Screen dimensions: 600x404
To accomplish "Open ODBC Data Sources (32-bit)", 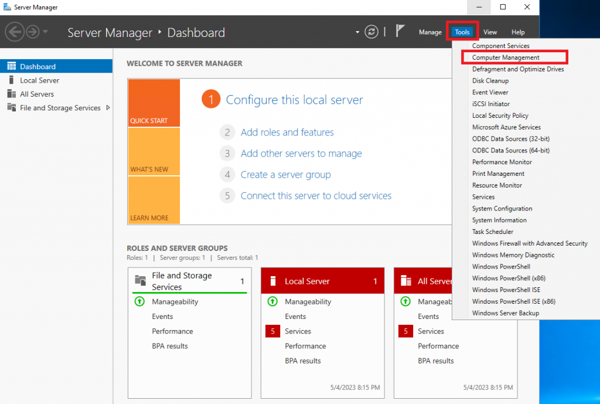I will [x=510, y=138].
